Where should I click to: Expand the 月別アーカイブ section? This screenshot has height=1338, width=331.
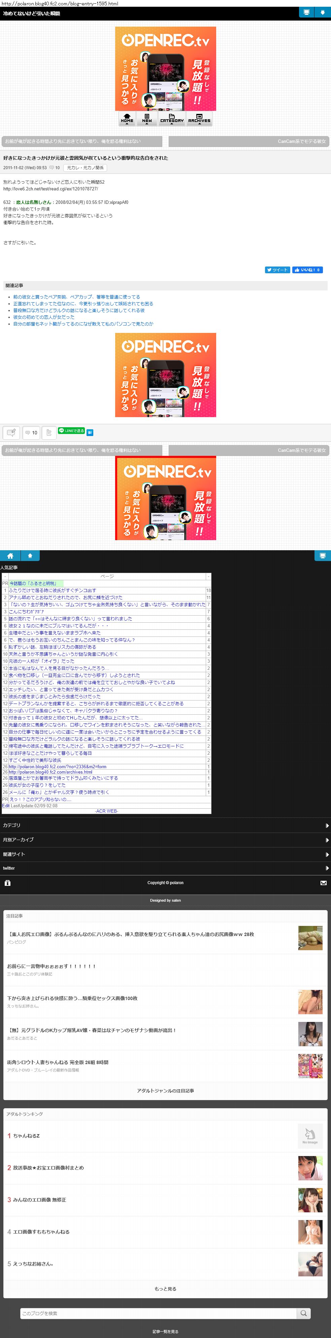click(165, 839)
